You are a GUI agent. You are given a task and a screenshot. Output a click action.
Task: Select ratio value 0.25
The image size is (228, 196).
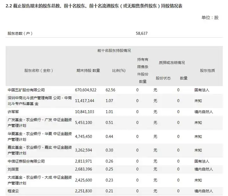pos(109,169)
